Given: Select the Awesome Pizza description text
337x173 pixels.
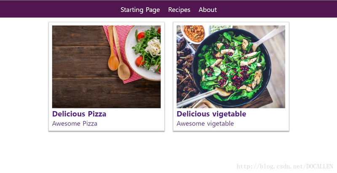Looking at the screenshot, I should (x=75, y=123).
